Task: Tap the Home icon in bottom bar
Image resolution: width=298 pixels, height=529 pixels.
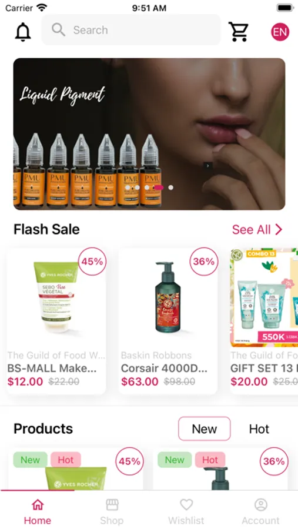Action: coord(38,505)
